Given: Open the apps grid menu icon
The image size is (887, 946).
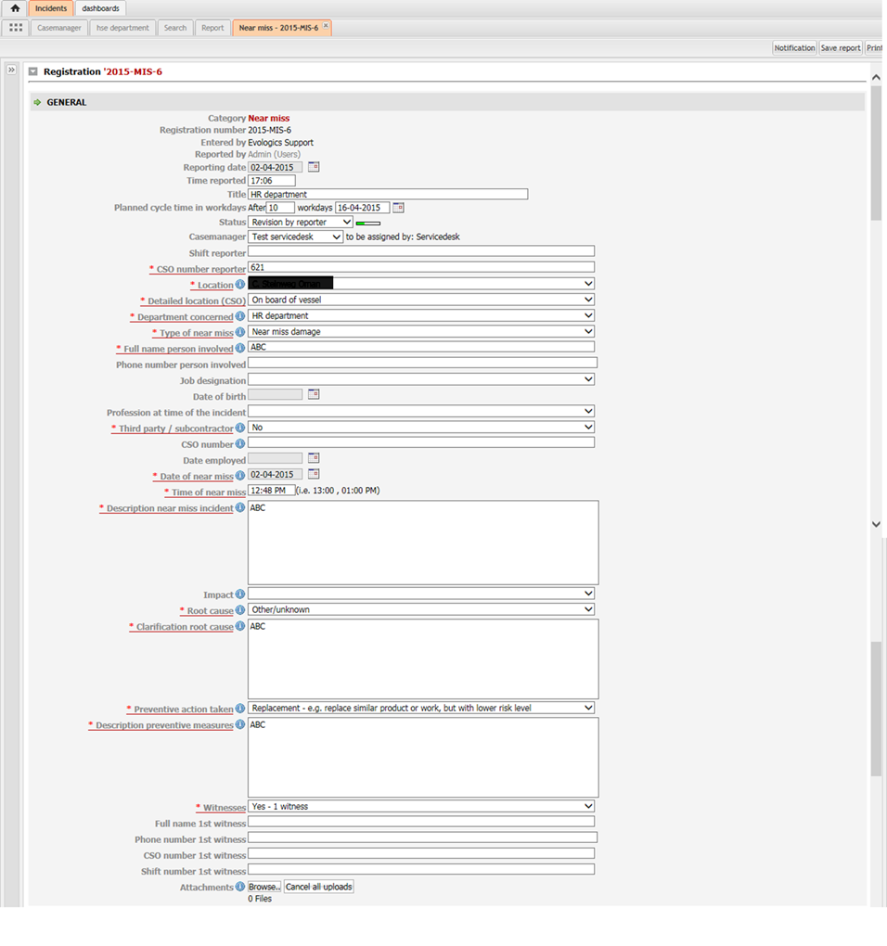Looking at the screenshot, I should coord(16,28).
